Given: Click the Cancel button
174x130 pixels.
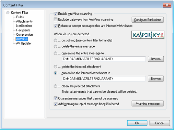Looking at the screenshot, I should [160, 123].
